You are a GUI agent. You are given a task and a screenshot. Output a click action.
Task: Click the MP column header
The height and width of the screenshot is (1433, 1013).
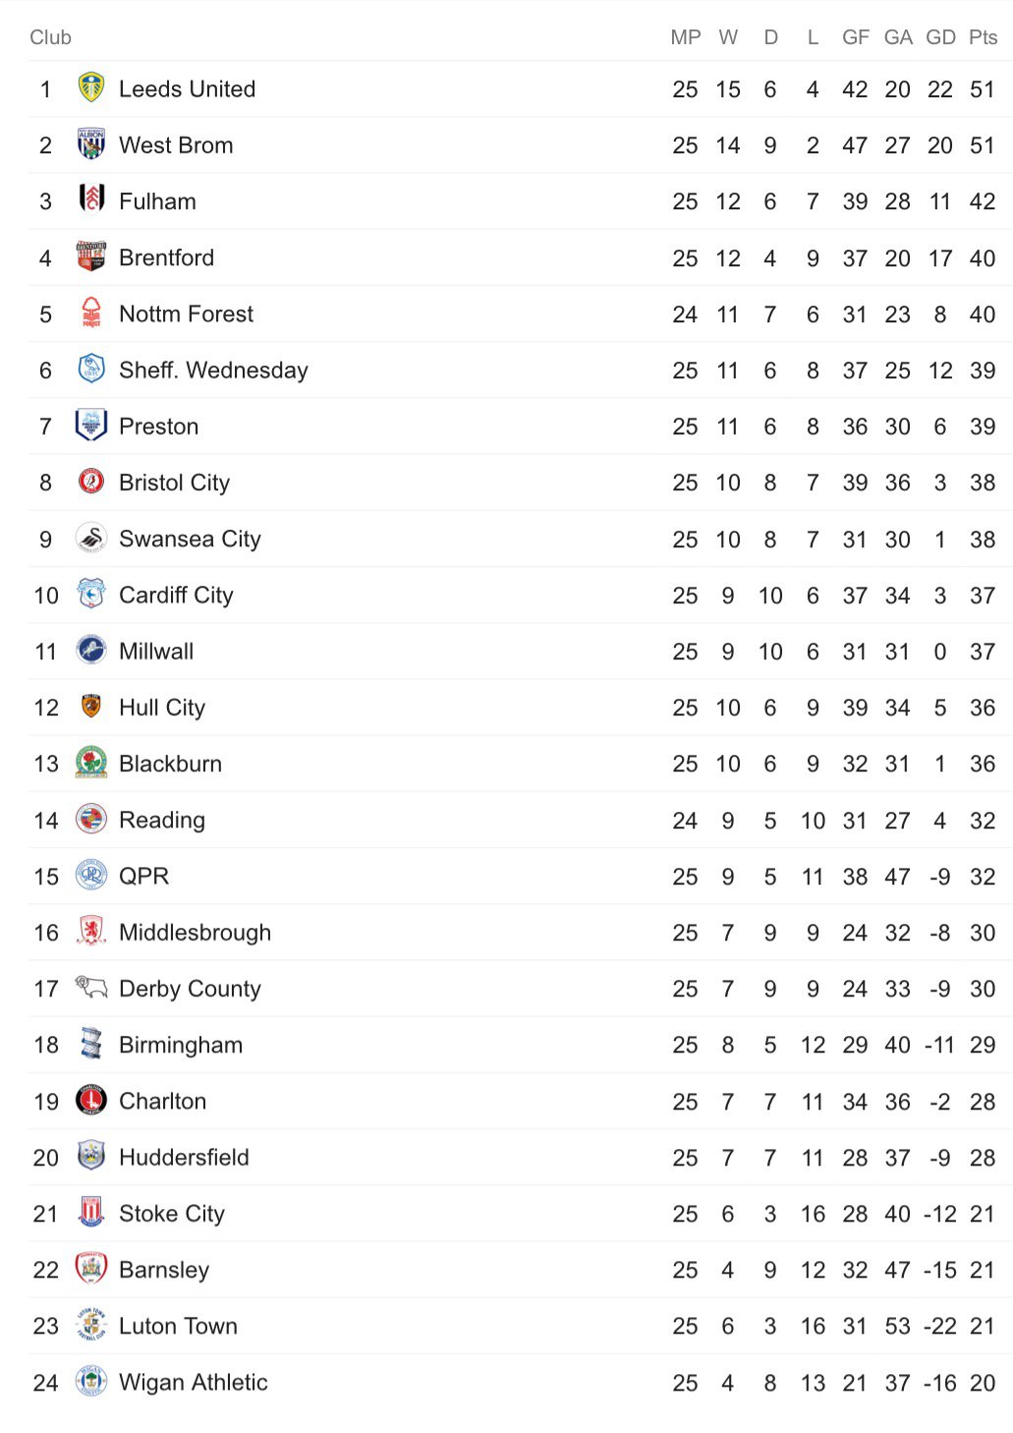685,37
